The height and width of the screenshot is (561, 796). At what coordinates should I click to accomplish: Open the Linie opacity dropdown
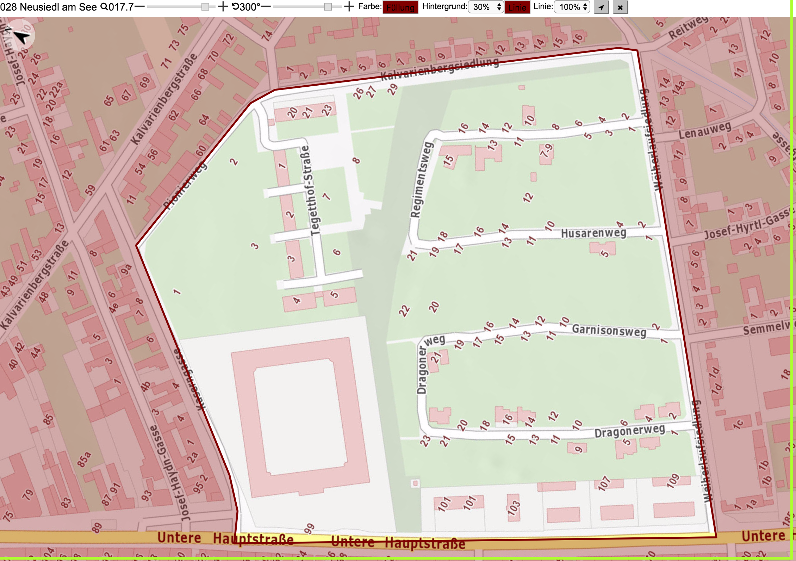point(572,7)
